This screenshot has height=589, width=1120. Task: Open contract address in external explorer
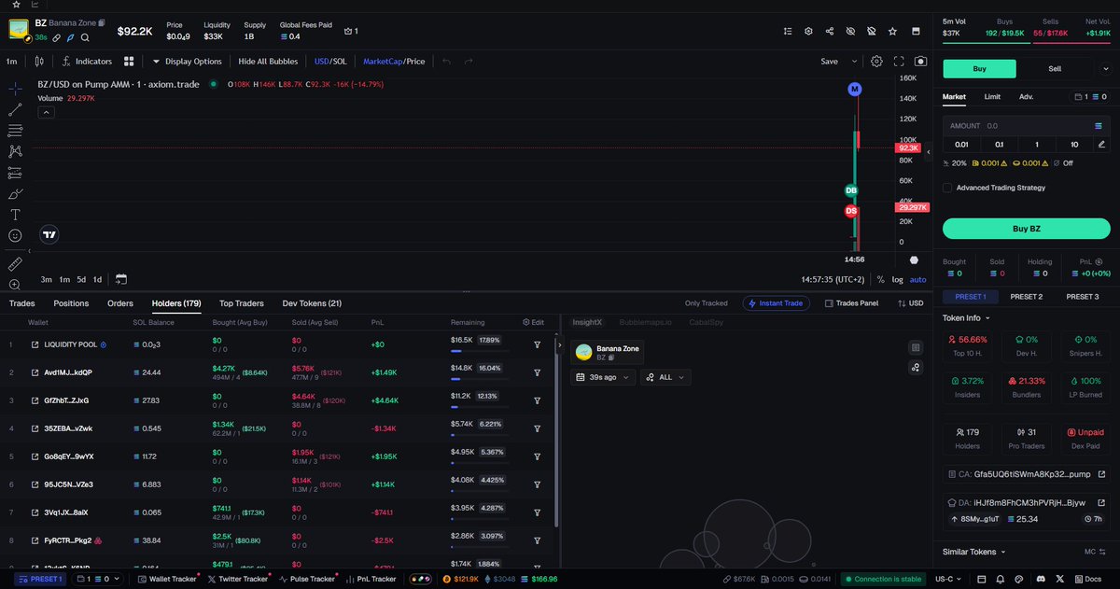pos(1101,474)
